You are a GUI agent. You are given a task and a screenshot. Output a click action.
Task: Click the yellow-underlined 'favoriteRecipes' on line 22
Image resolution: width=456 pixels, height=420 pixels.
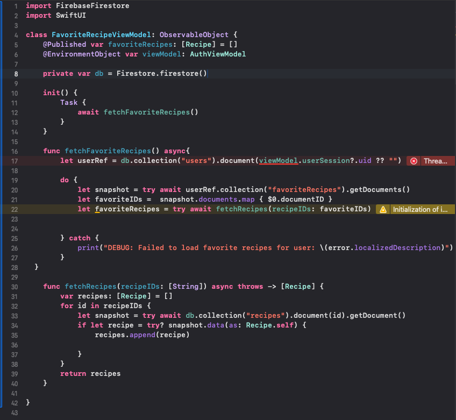click(x=127, y=209)
